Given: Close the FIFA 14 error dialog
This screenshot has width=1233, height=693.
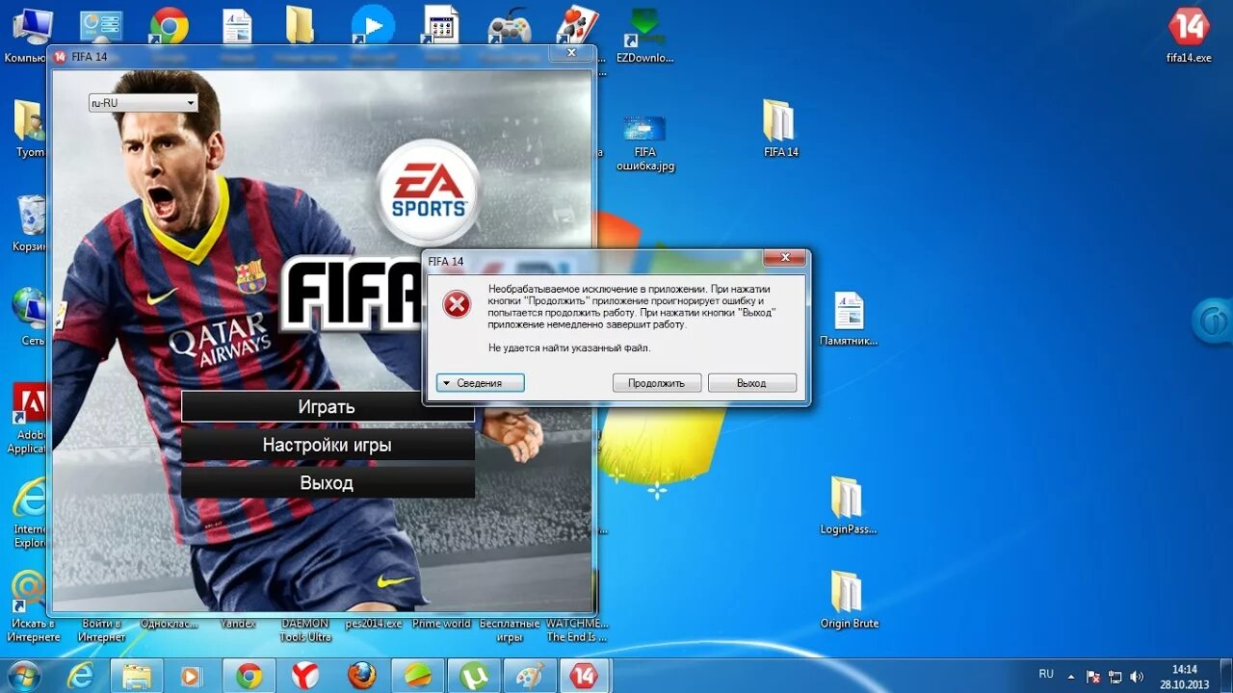Looking at the screenshot, I should tap(784, 258).
